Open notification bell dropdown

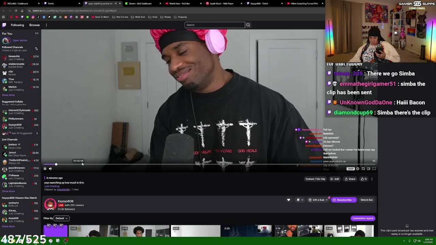click(x=299, y=200)
